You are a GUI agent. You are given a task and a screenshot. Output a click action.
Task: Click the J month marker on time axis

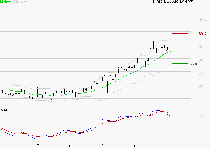[168, 146]
